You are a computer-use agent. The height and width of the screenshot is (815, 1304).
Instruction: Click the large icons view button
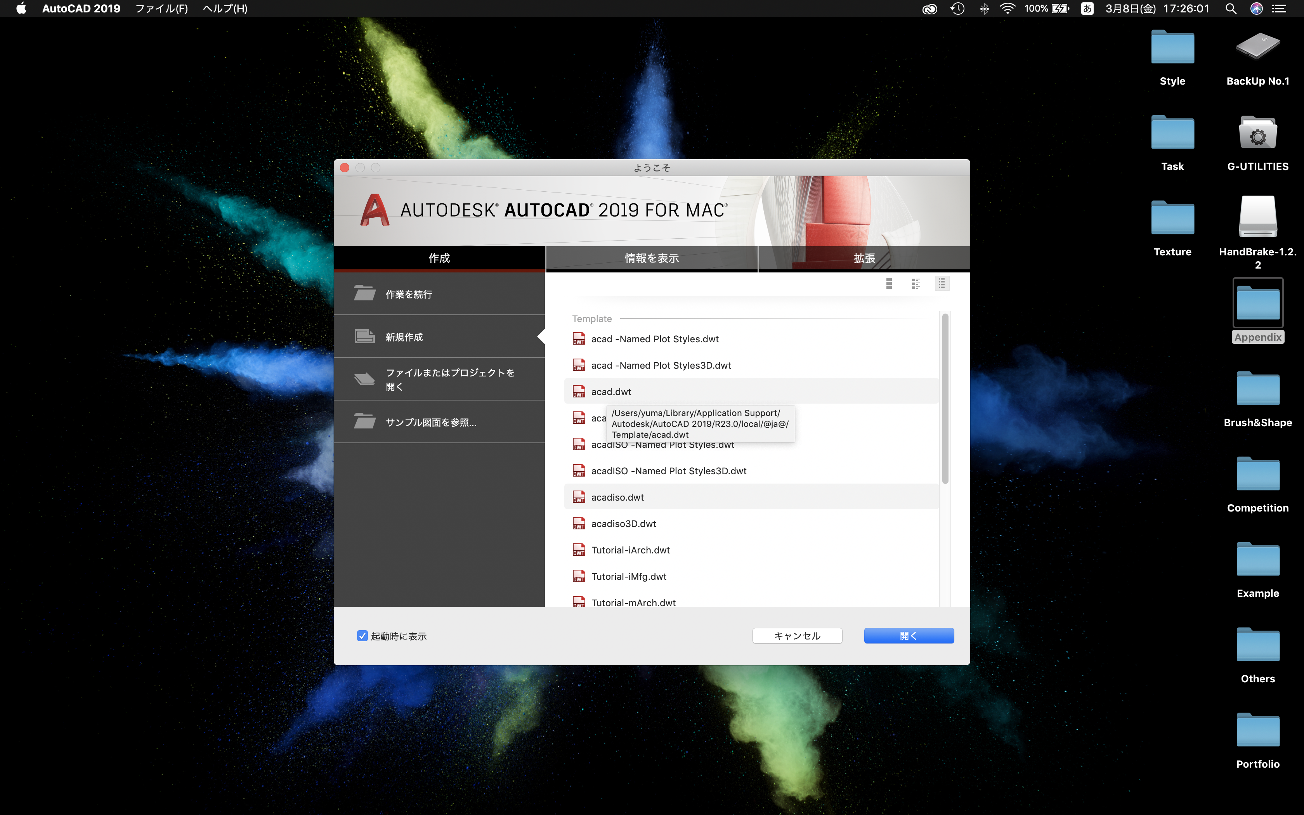point(889,284)
